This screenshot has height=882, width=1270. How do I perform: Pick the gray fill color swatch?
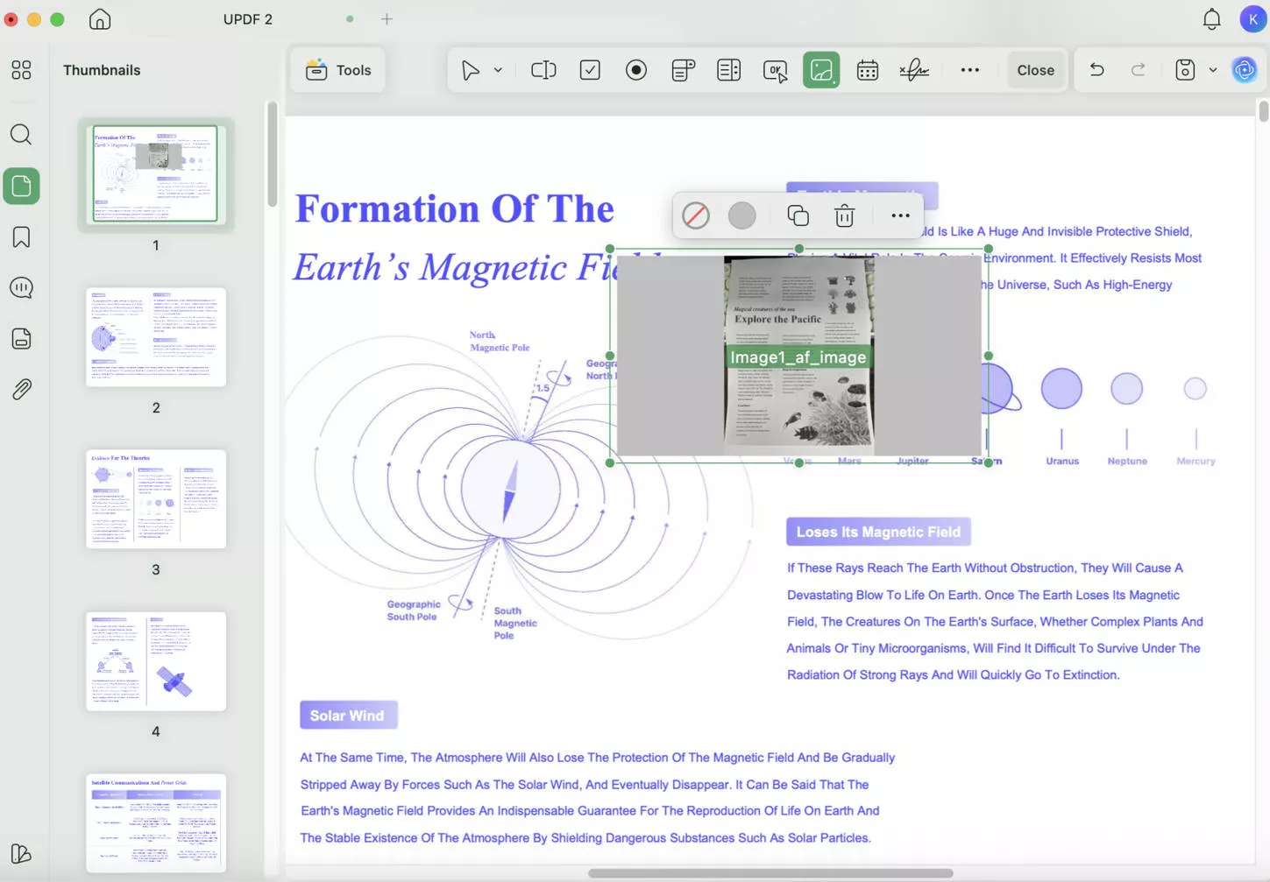(741, 215)
